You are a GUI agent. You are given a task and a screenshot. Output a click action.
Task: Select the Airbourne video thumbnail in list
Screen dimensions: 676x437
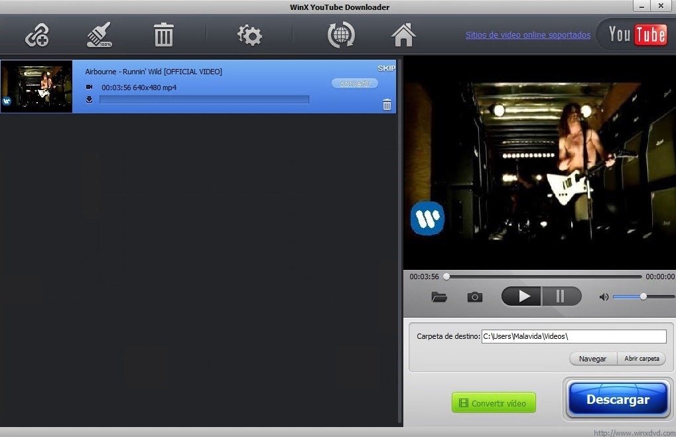click(36, 87)
